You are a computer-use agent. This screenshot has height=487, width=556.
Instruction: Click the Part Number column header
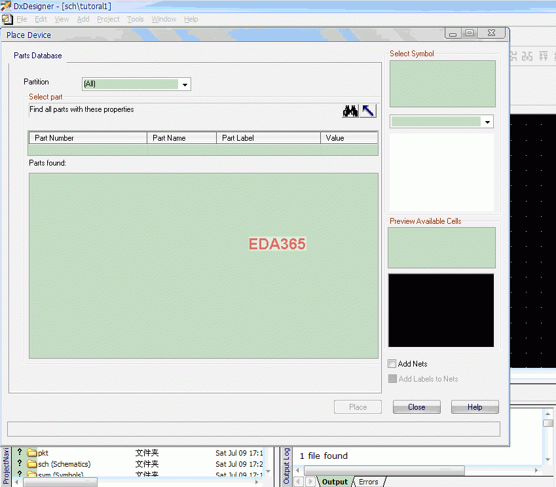tap(88, 138)
